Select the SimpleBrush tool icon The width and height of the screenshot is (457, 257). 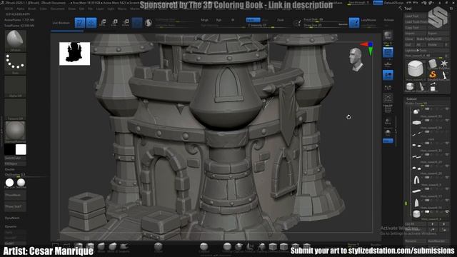coord(433,76)
